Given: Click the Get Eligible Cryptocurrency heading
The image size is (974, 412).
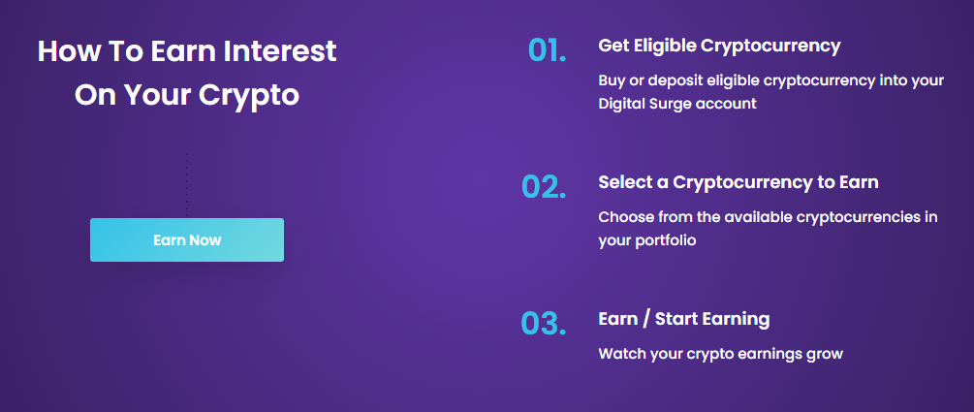Looking at the screenshot, I should [719, 46].
